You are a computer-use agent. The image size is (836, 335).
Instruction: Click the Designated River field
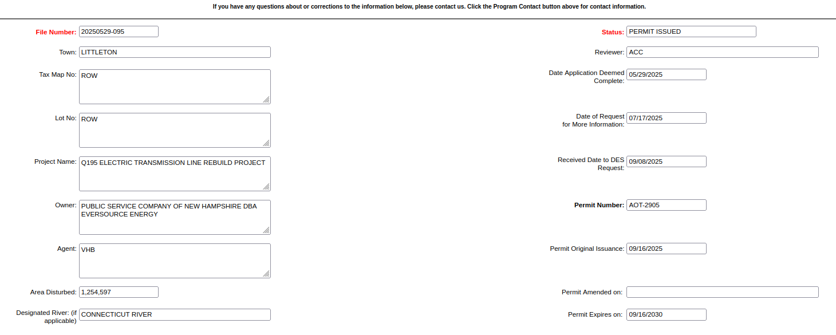[175, 314]
